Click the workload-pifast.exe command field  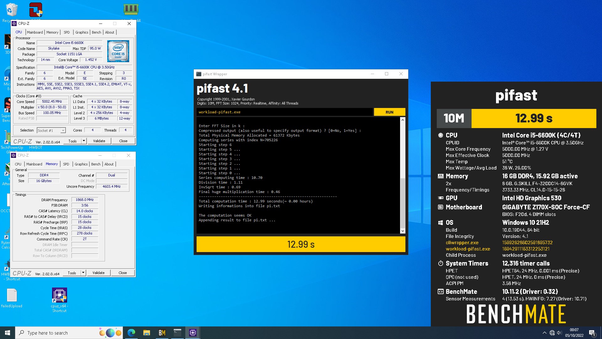(285, 112)
